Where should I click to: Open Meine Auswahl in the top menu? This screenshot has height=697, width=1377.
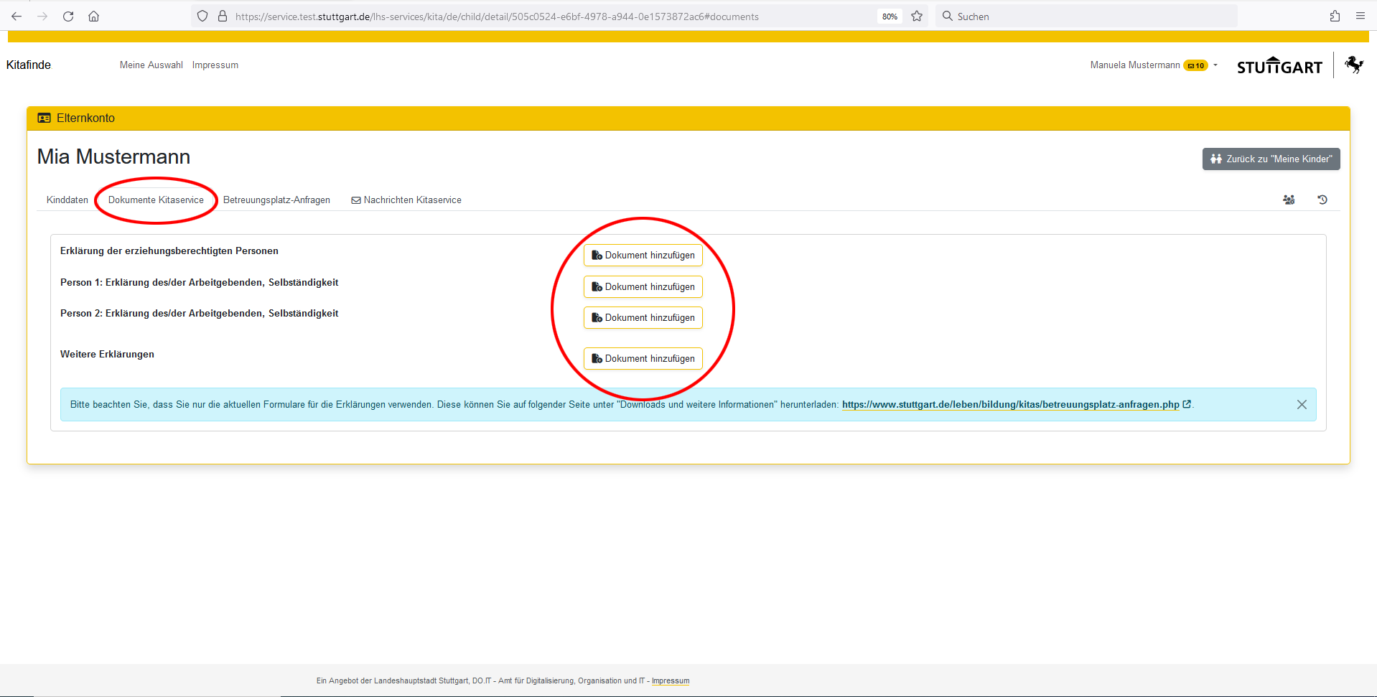151,65
